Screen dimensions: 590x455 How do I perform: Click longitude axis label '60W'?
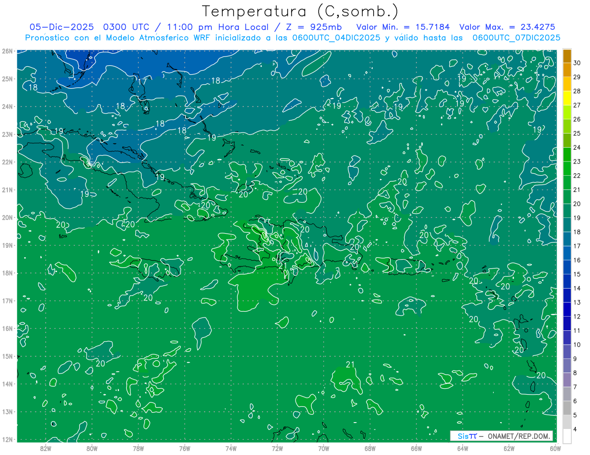[555, 448]
